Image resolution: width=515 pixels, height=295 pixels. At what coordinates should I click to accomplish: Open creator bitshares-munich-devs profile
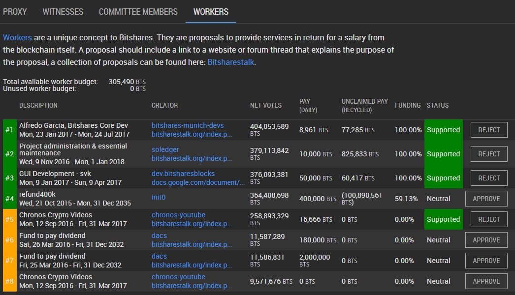(188, 125)
